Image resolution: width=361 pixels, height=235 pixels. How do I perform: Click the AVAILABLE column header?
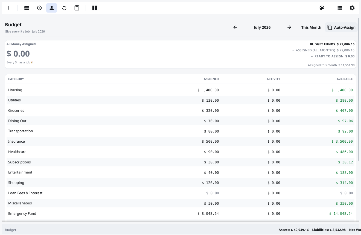pyautogui.click(x=345, y=79)
